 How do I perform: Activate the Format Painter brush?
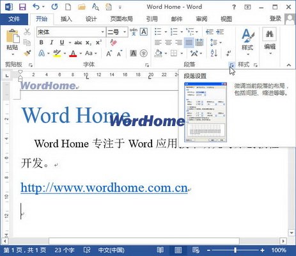tap(27, 53)
